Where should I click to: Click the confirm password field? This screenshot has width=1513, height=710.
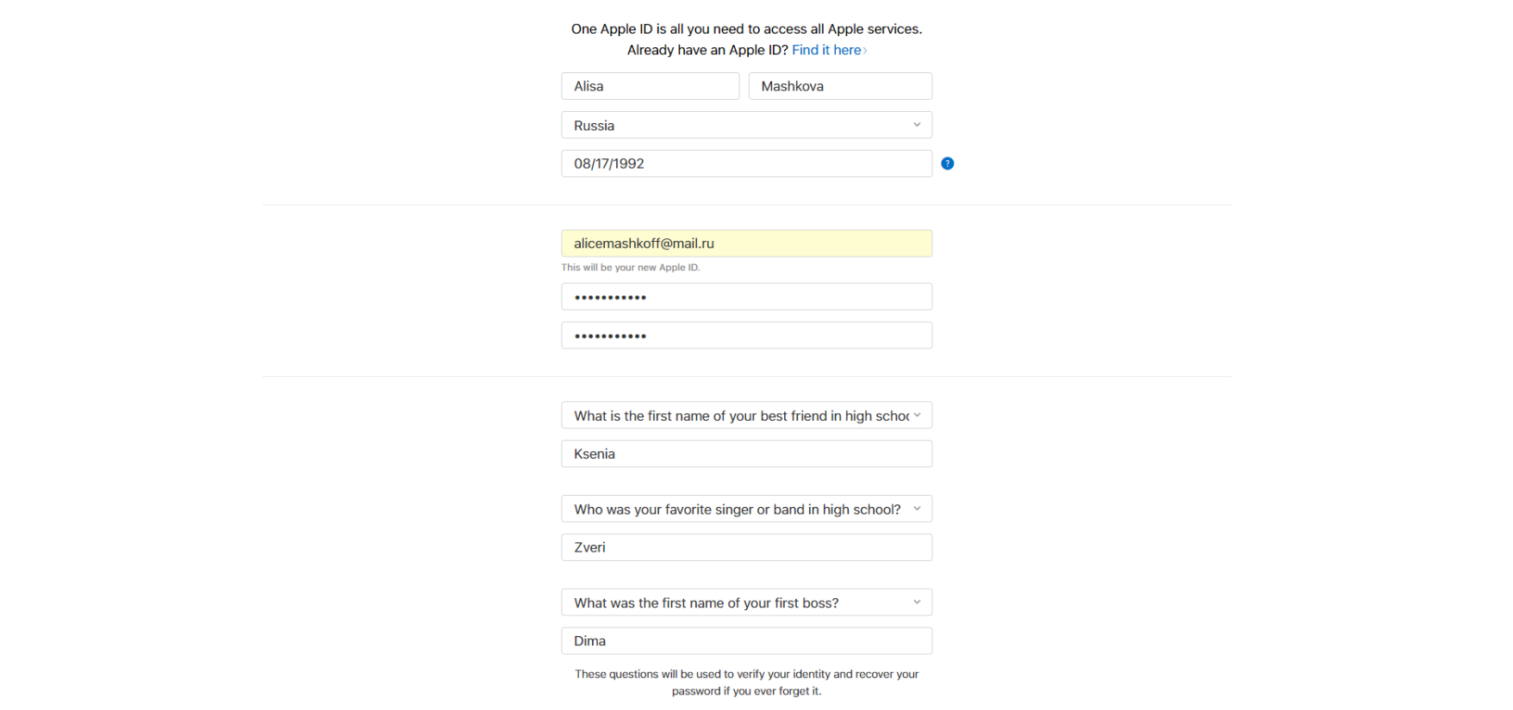pyautogui.click(x=746, y=336)
